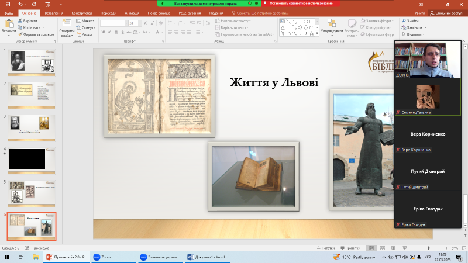Screen dimensions: 468x263
Task: Click the zoom-out minus button
Action: (413, 248)
